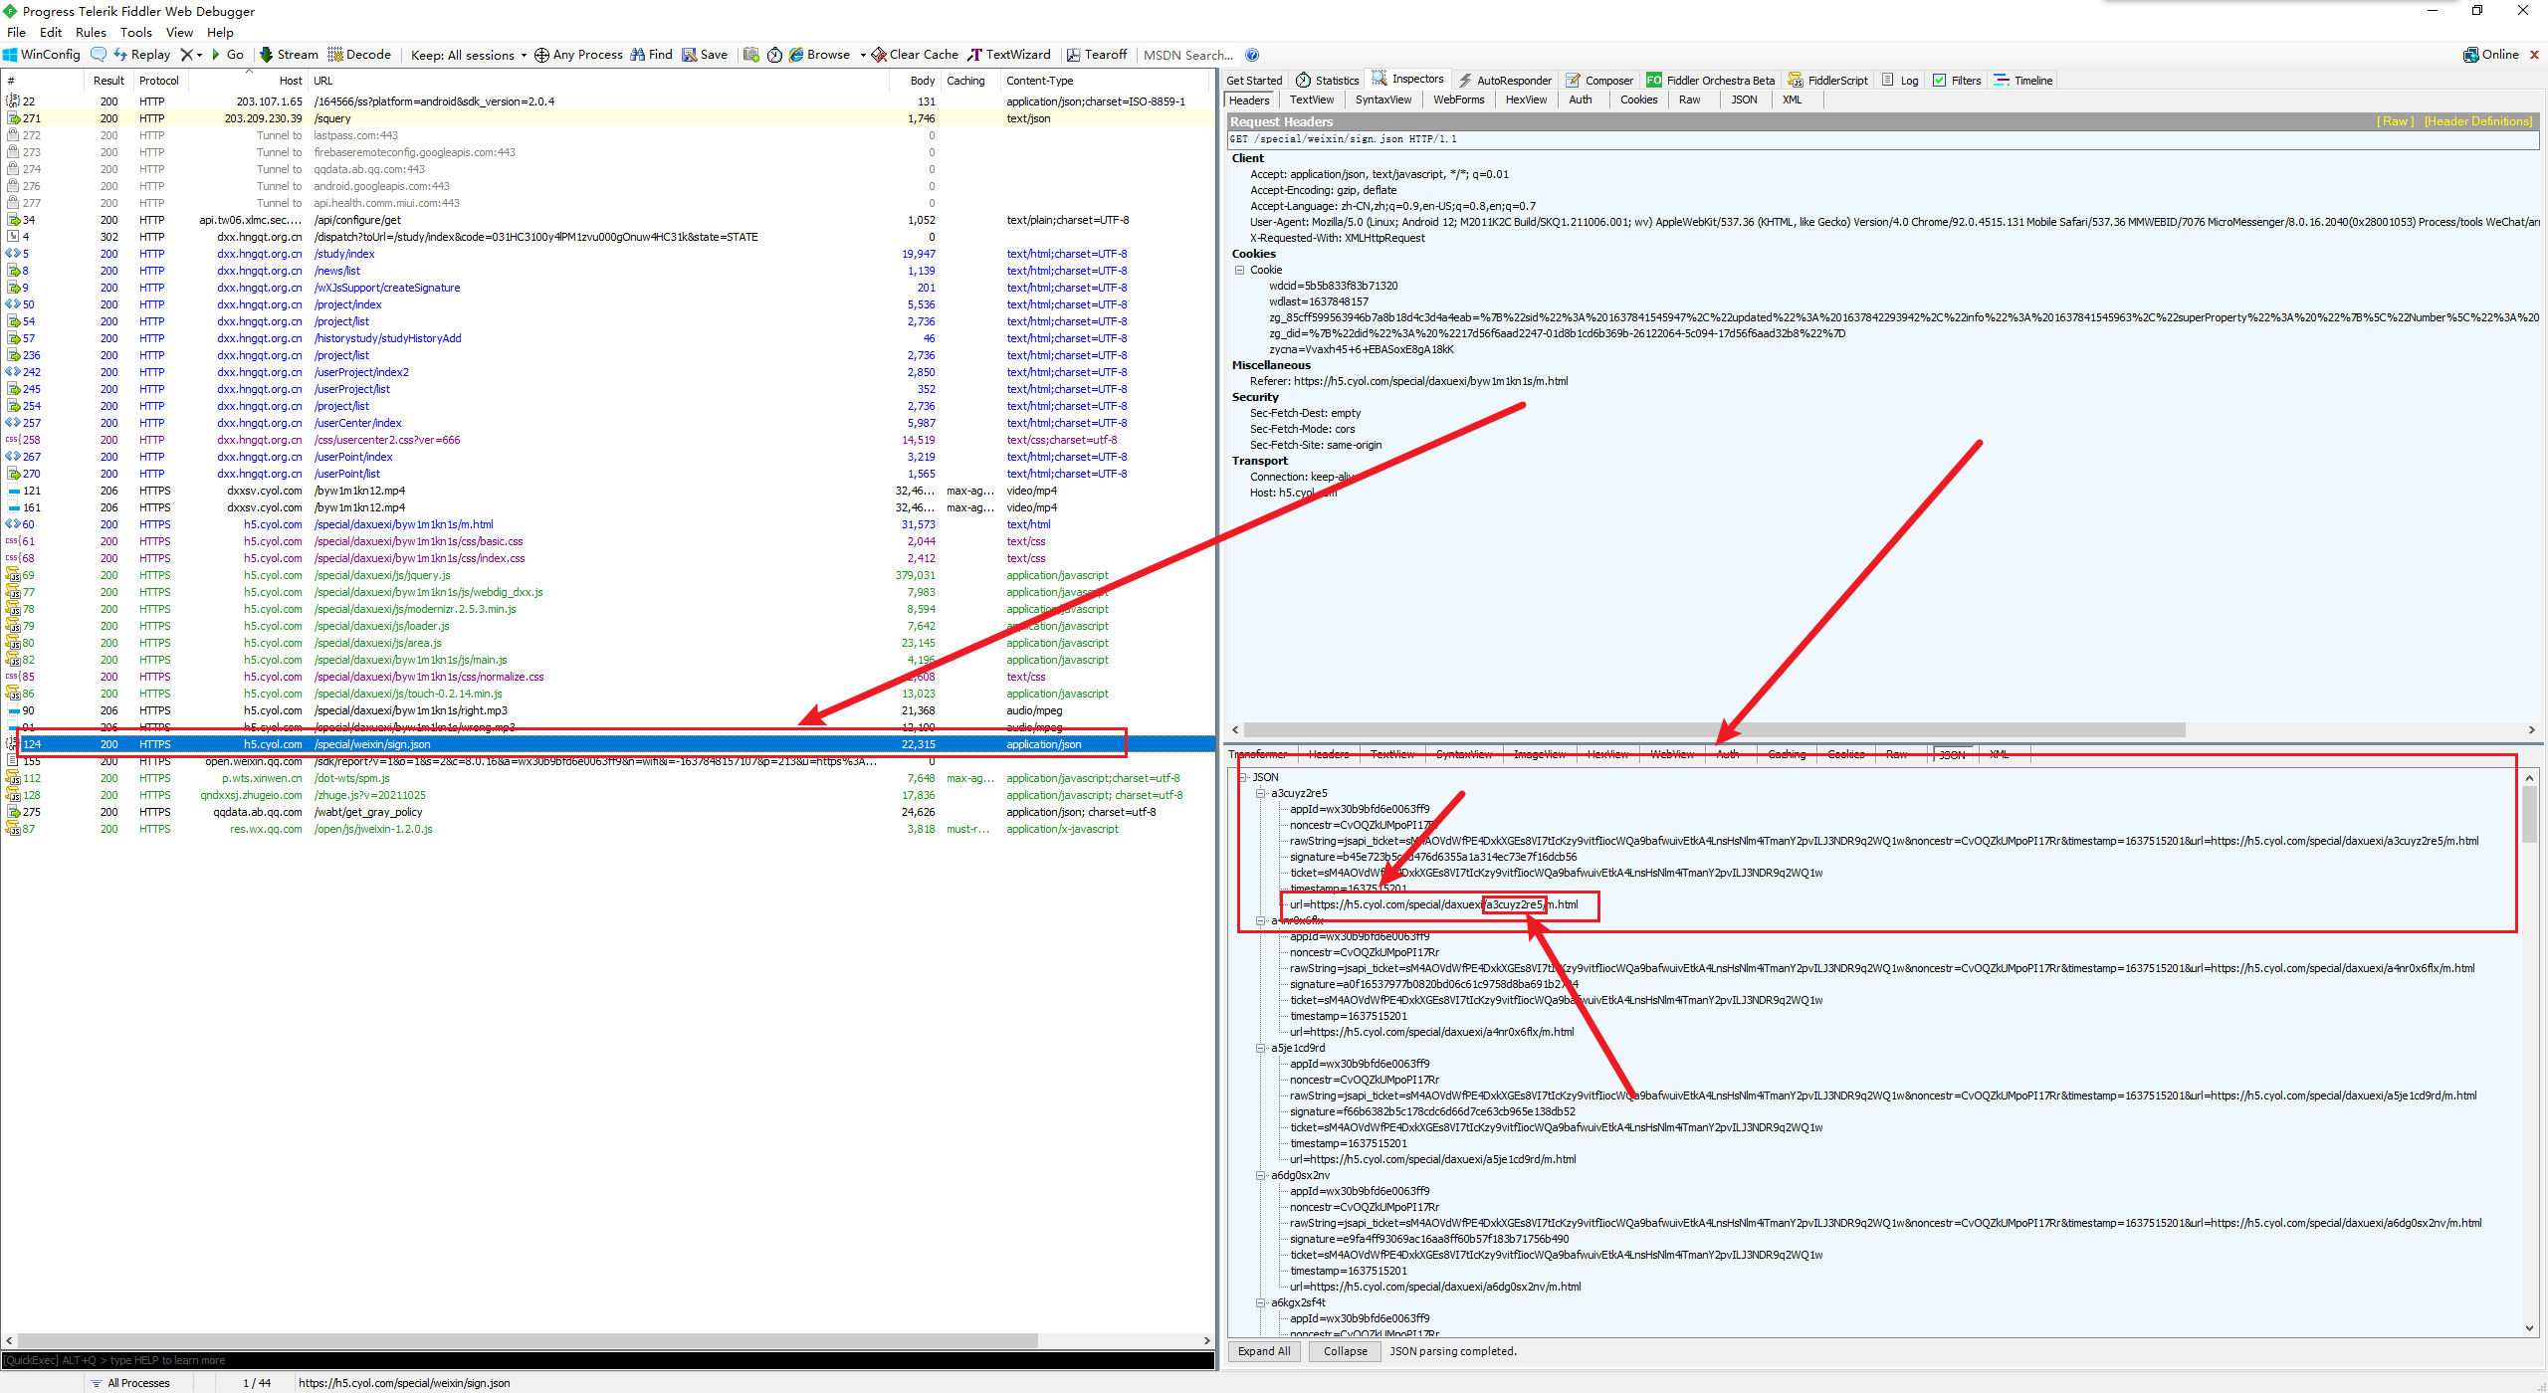2548x1393 pixels.
Task: Click the url=a3cuyz2re5/m.html JSON value
Action: (1433, 904)
